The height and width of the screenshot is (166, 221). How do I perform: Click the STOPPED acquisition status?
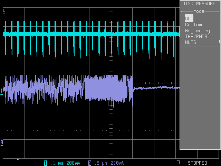coord(197,163)
